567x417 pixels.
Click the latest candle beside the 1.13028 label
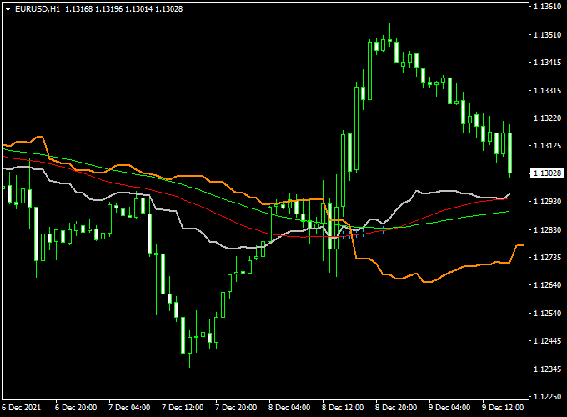click(x=509, y=153)
